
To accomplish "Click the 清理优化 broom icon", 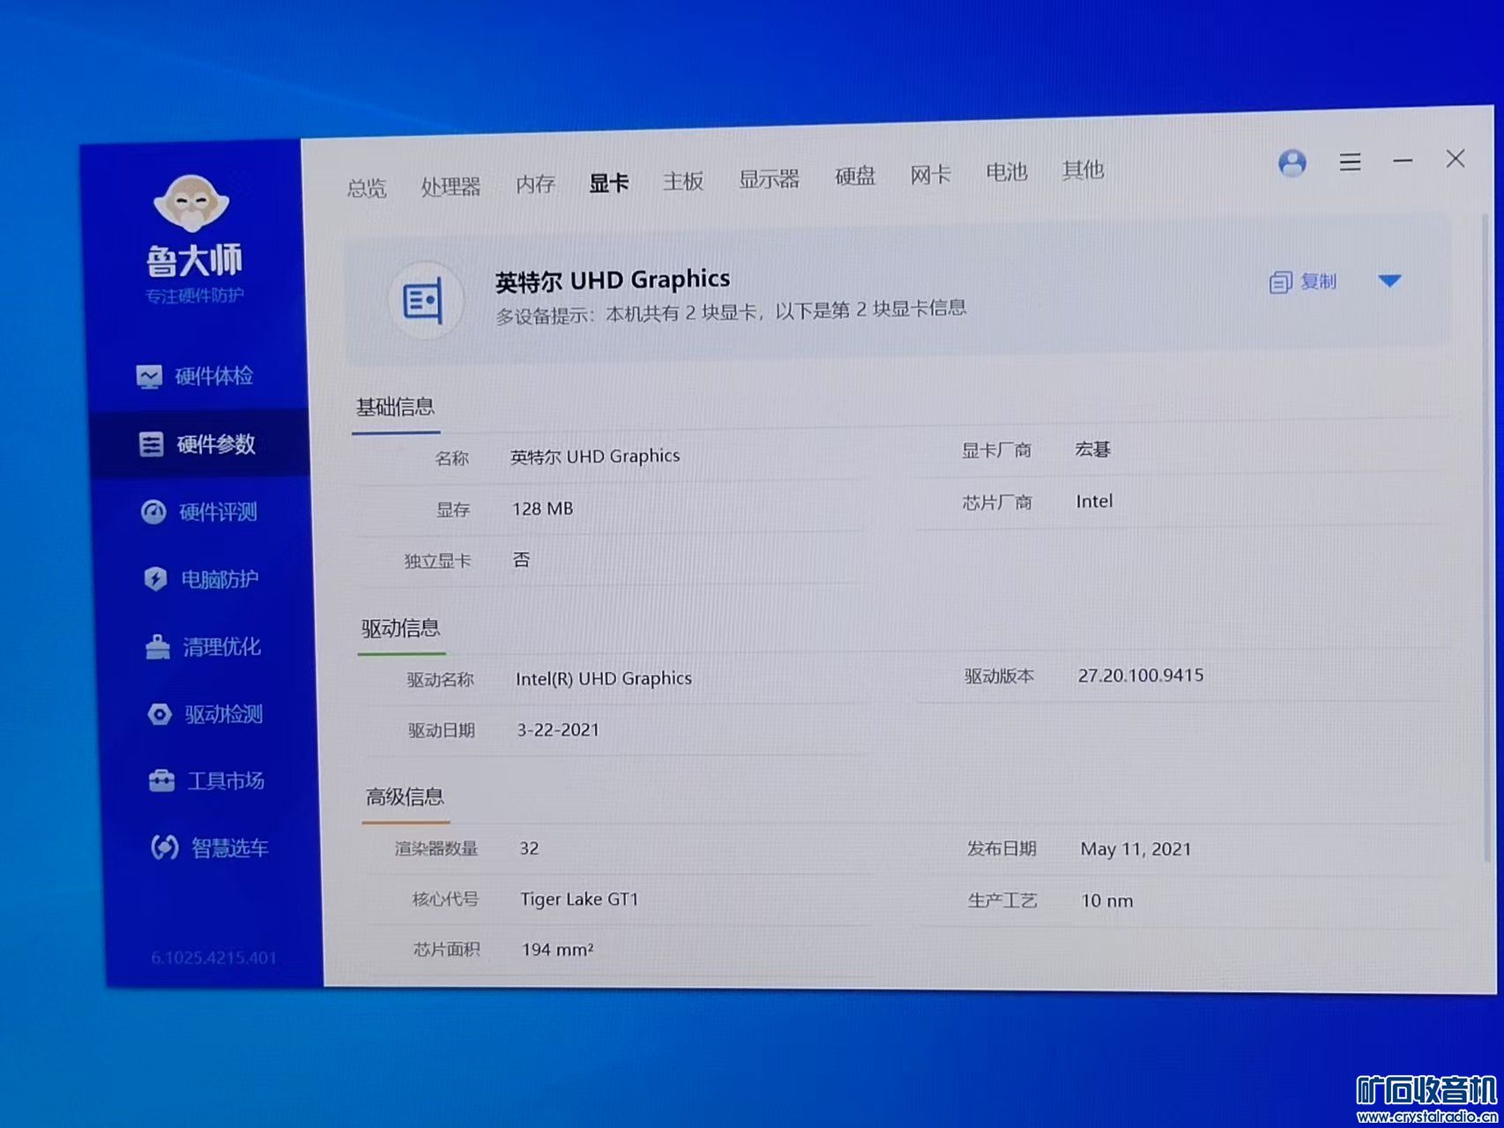I will tap(157, 646).
